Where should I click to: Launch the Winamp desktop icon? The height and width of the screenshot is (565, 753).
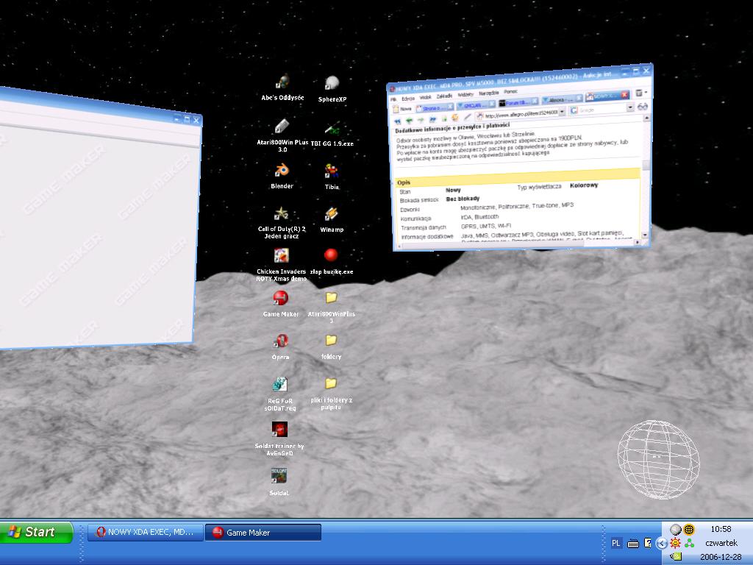coord(331,214)
